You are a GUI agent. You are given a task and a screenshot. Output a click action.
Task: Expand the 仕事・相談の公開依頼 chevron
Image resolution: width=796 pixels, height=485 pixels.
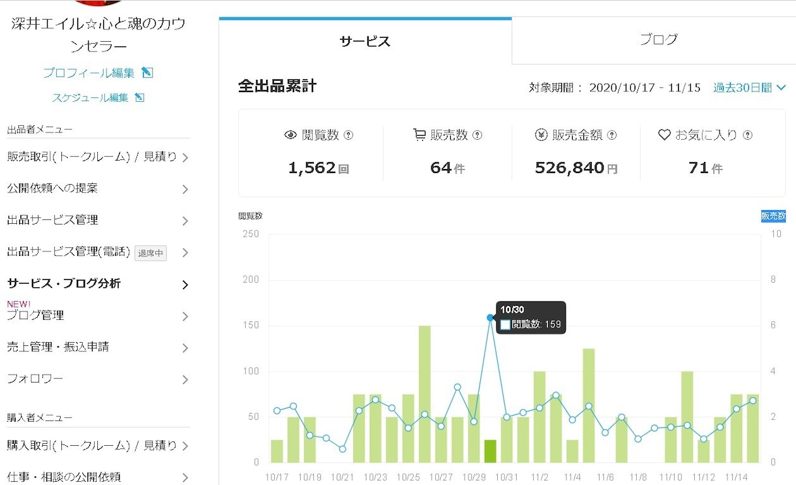point(185,478)
